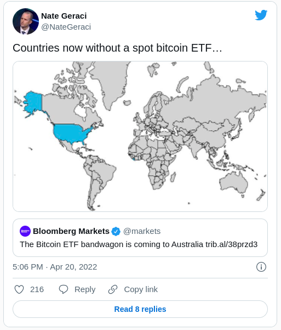281x330 pixels.
Task: Click the Copy link text
Action: pyautogui.click(x=141, y=289)
